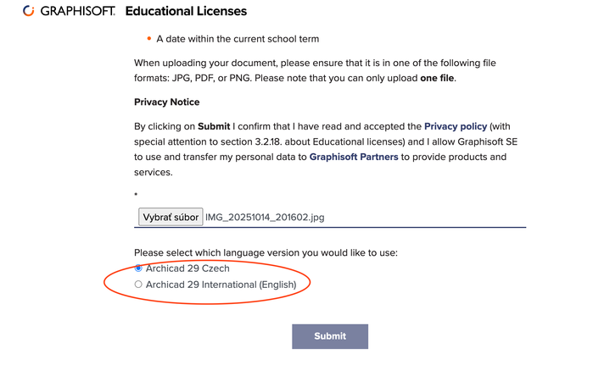Click the Educational Licenses header title

(186, 12)
